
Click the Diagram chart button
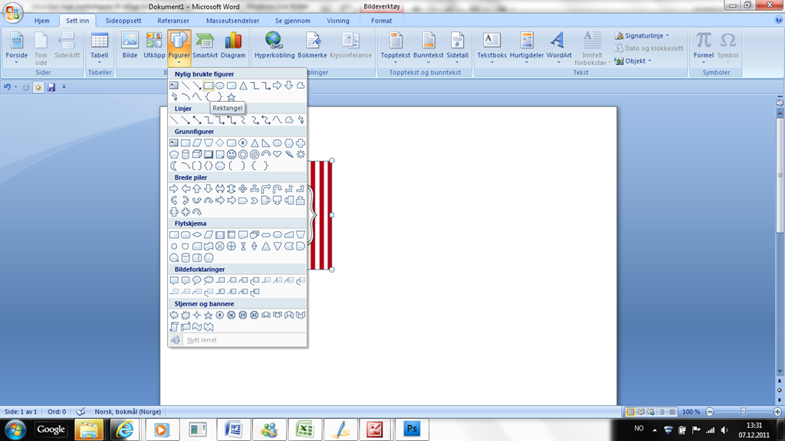click(233, 46)
